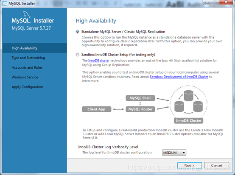
Task: Click "The log level for InnoDB cluster configuration."
Action: [x=117, y=153]
